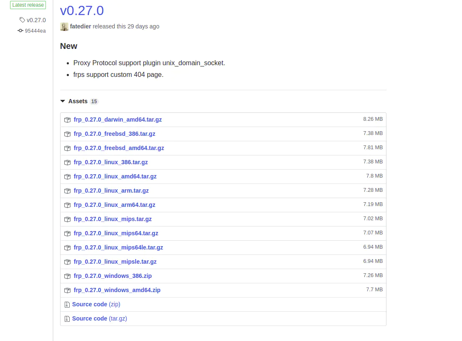The width and height of the screenshot is (462, 341).
Task: Open commit 95444ea link
Action: pos(35,31)
